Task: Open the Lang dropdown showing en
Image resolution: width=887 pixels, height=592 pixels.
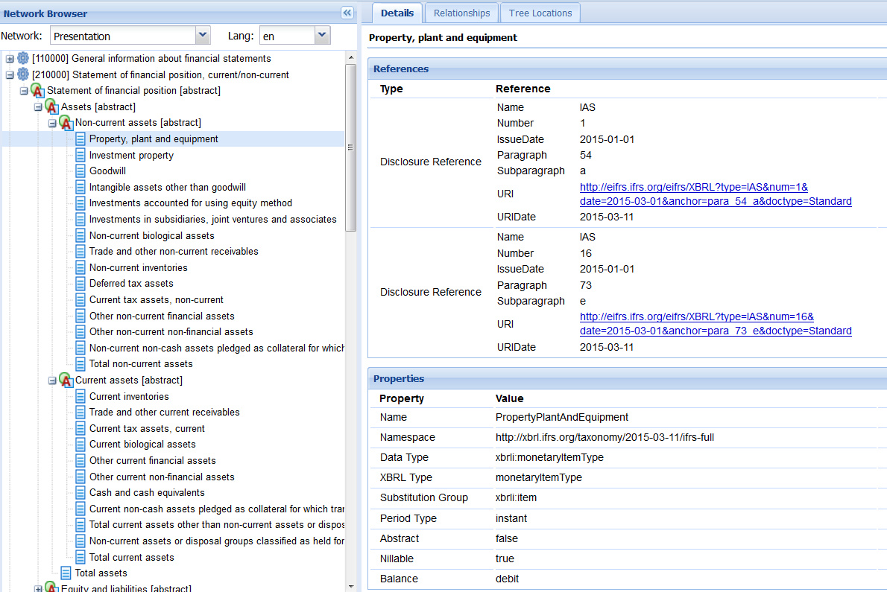Action: (321, 36)
